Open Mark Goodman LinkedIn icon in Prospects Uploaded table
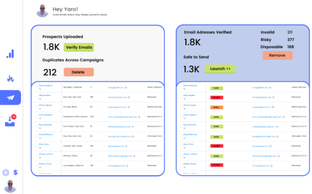The height and width of the screenshot is (194, 312). [x=40, y=89]
